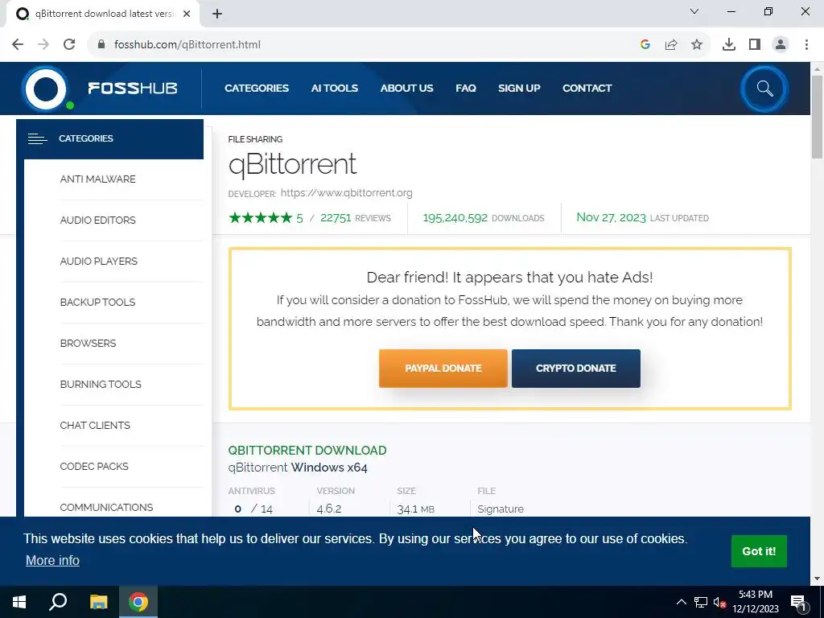Image resolution: width=824 pixels, height=618 pixels.
Task: Click the browser back arrow
Action: 18,45
